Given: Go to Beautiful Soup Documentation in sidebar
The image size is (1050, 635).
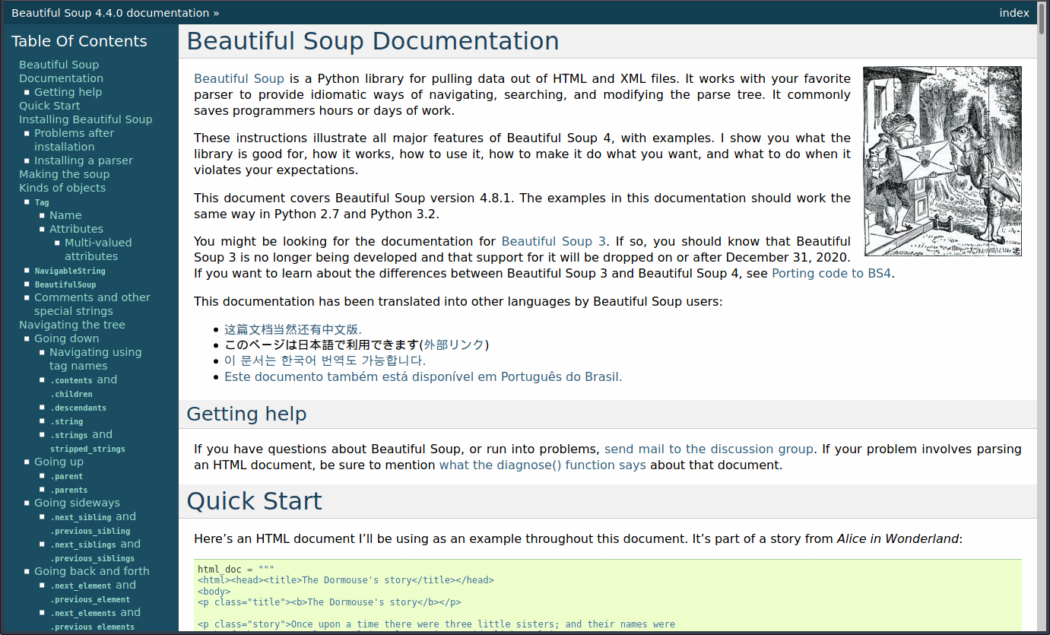Looking at the screenshot, I should click(61, 71).
